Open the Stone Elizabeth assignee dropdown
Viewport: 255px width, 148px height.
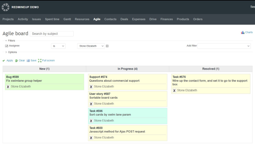pos(91,46)
